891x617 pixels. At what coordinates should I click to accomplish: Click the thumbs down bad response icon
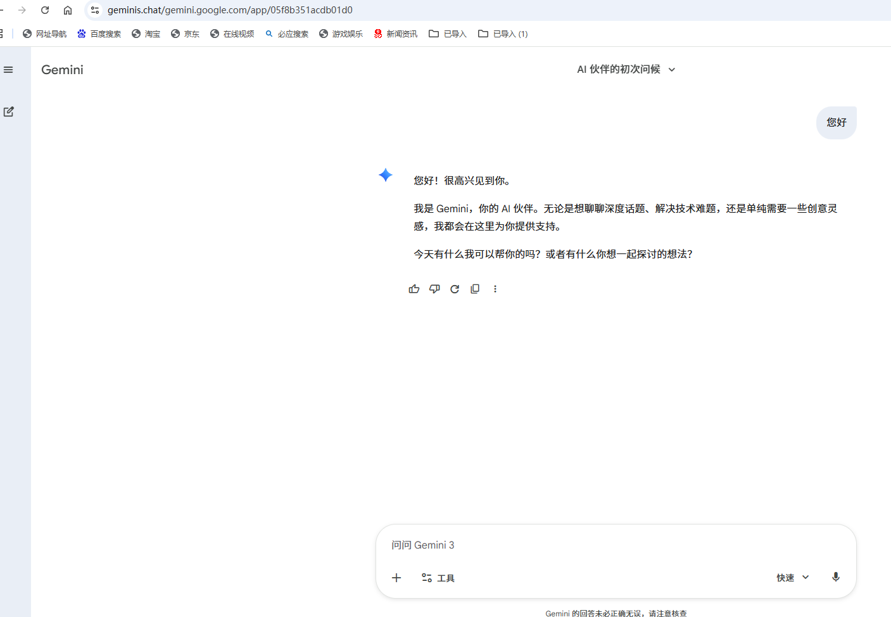[x=434, y=289]
